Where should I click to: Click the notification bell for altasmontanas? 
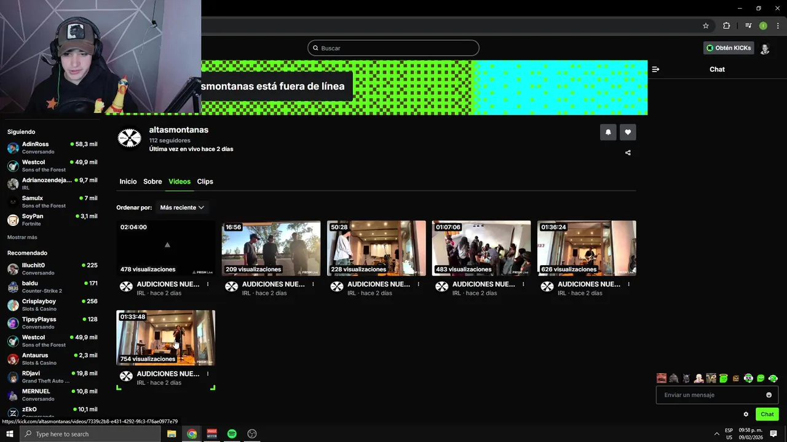(x=608, y=132)
